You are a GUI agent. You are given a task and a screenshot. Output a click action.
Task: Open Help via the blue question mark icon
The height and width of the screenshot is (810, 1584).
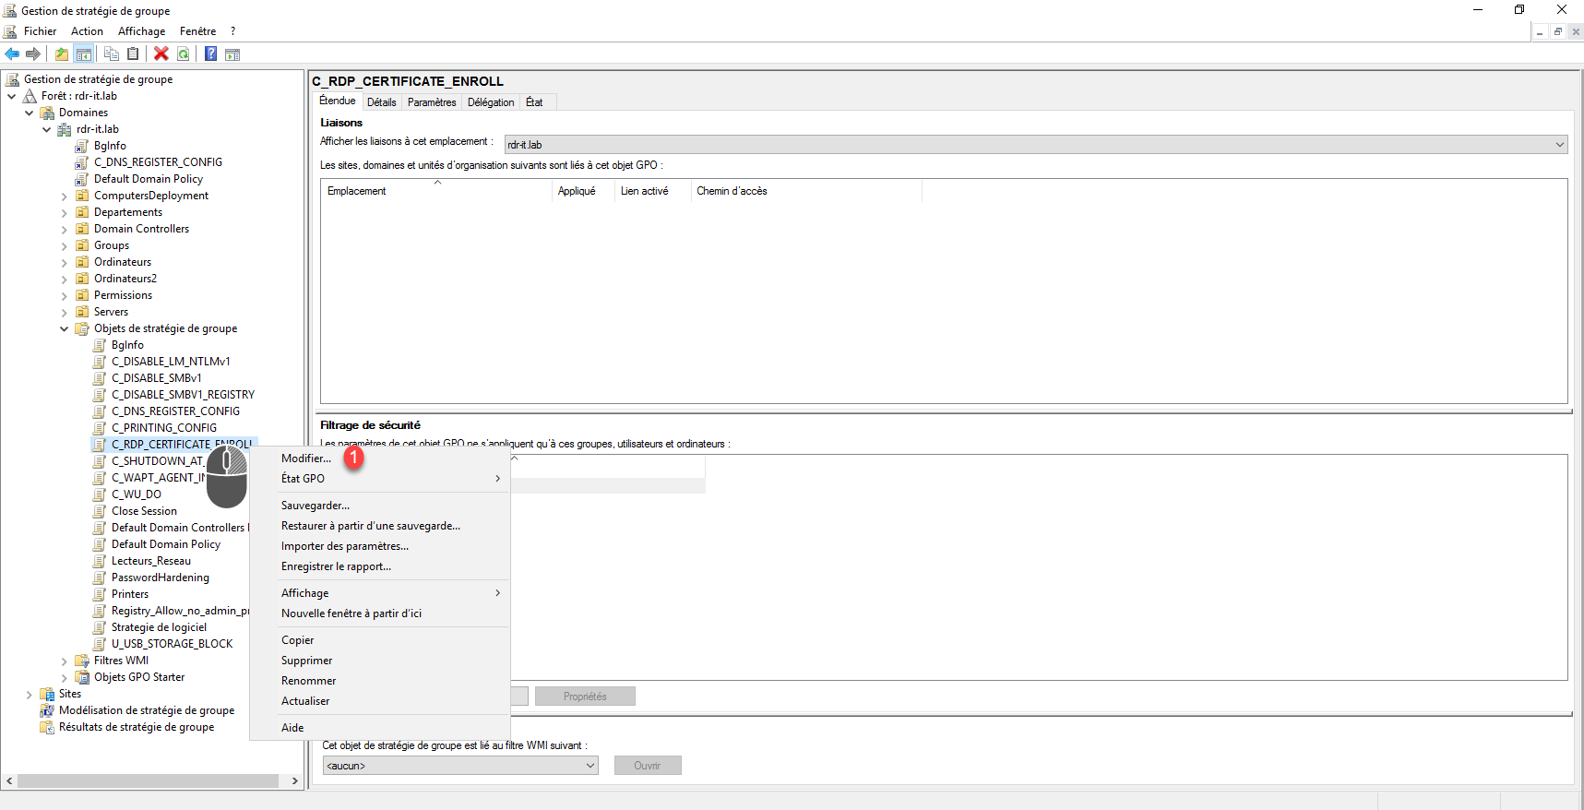coord(211,54)
